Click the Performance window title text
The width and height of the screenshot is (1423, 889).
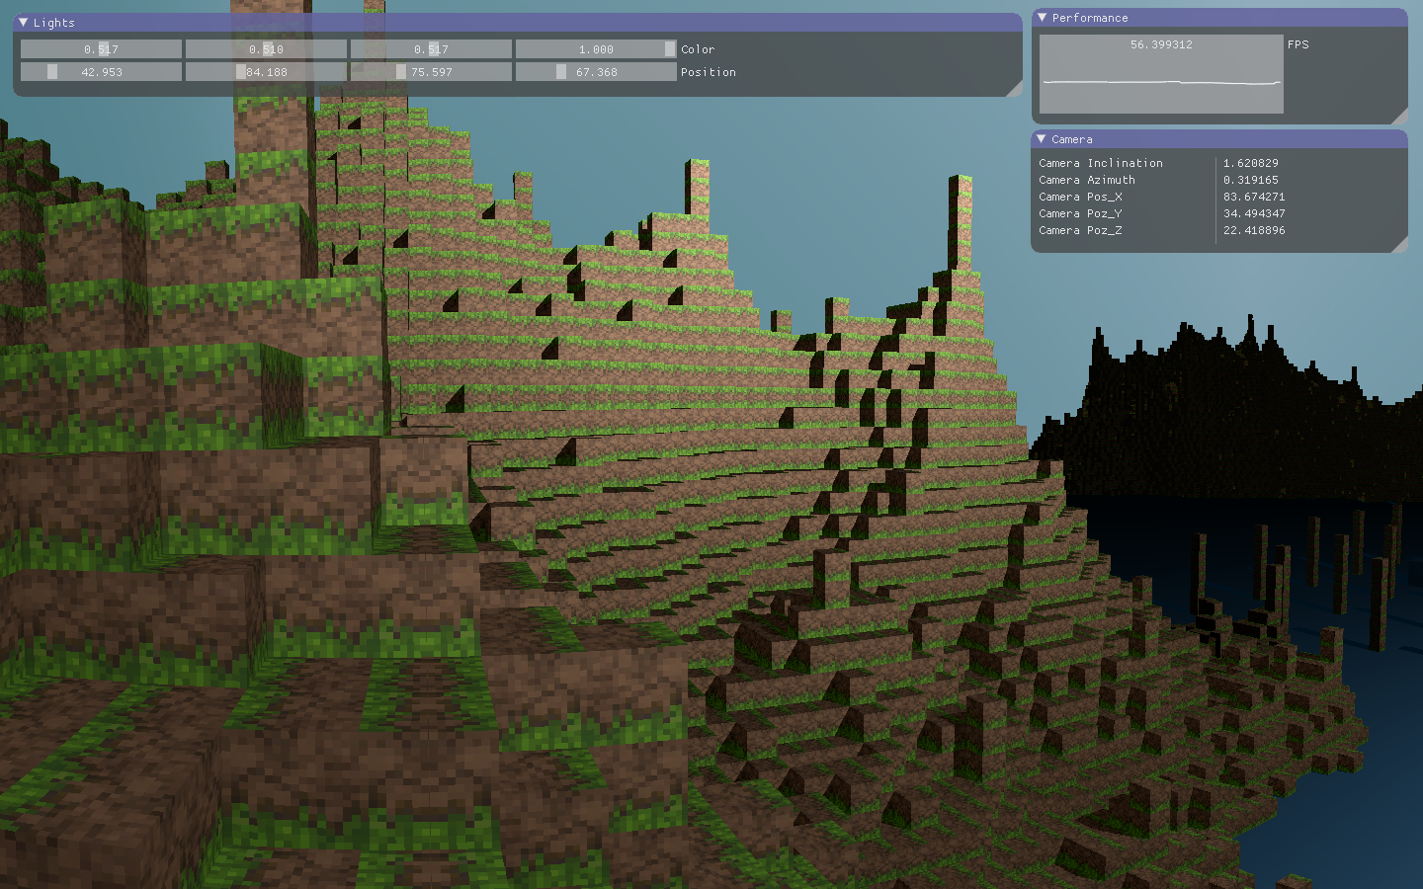point(1089,18)
